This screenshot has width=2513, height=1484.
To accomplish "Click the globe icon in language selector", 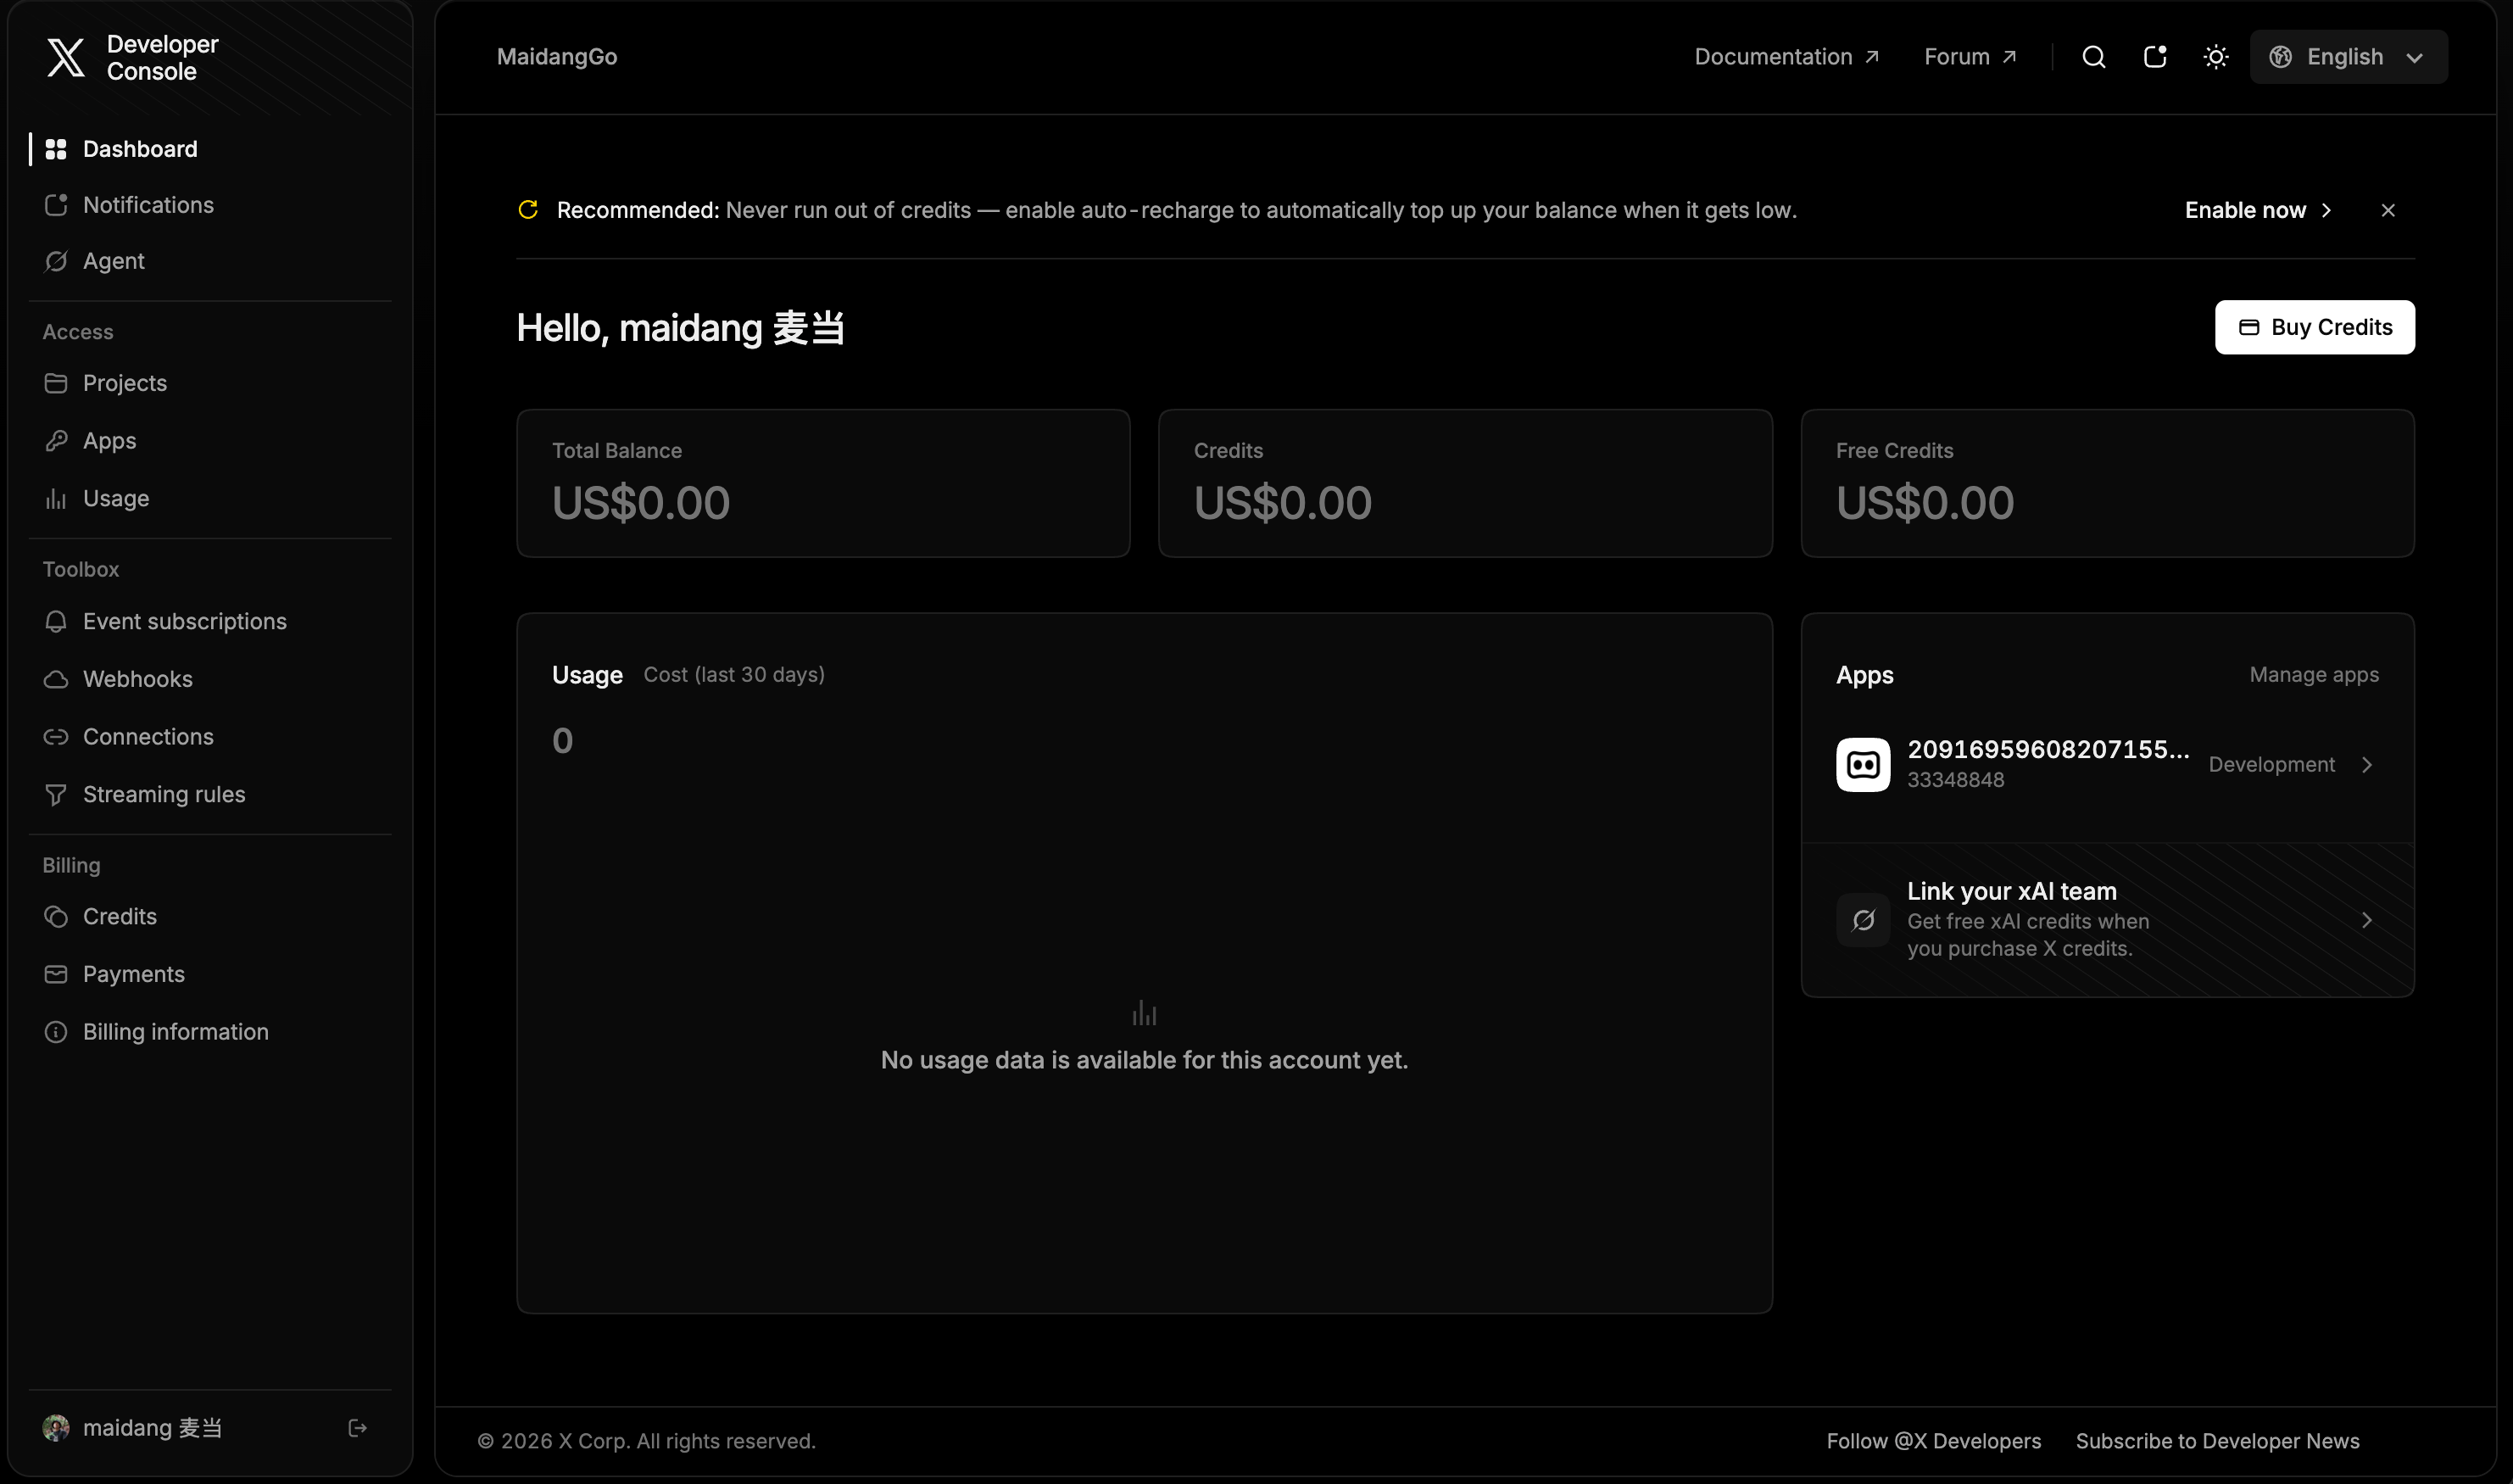I will [x=2280, y=57].
